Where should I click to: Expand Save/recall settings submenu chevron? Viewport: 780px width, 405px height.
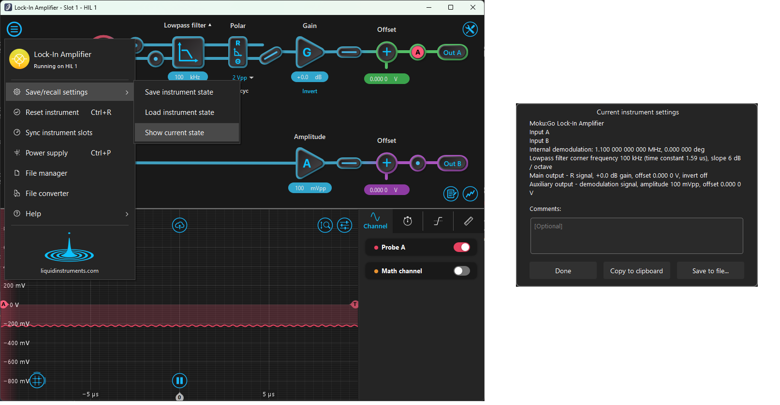127,92
